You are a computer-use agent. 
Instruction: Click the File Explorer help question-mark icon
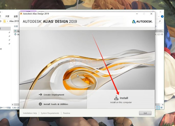click(162, 17)
